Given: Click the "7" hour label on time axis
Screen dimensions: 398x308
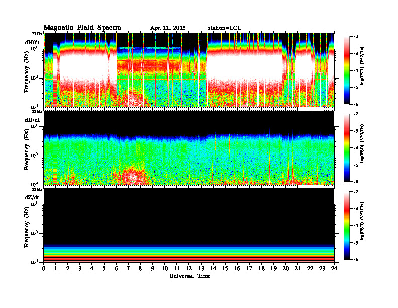Looking at the screenshot, I should (128, 268).
